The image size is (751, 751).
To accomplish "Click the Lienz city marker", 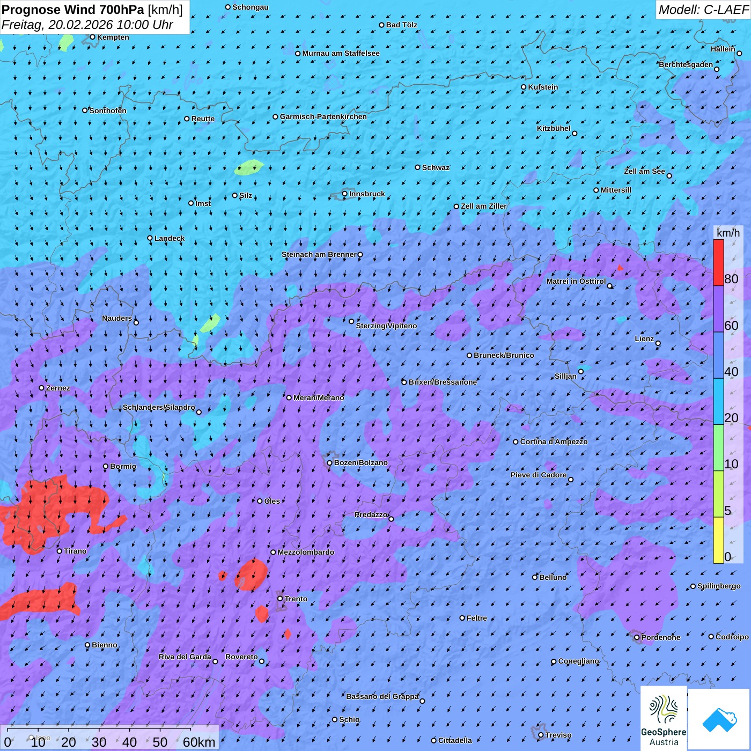I will coord(658,343).
